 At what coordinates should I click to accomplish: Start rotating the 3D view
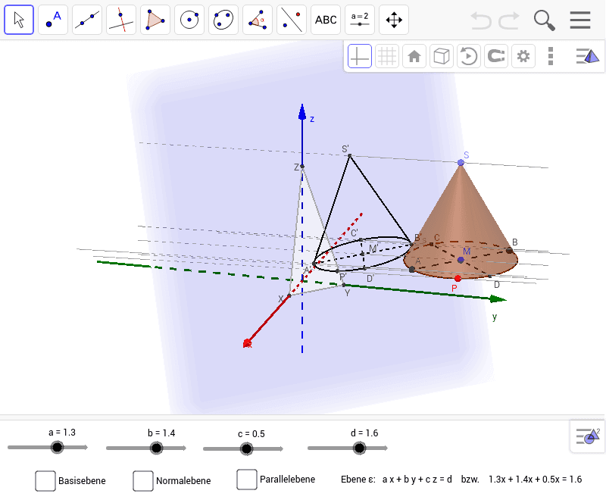(469, 56)
